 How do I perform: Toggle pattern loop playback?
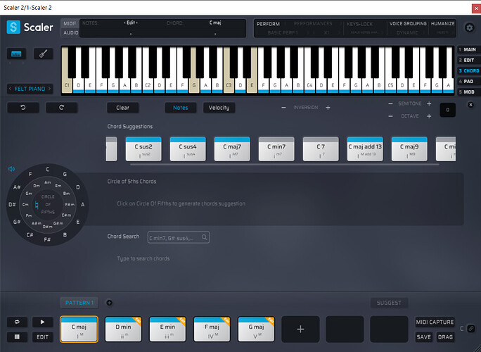pyautogui.click(x=17, y=322)
